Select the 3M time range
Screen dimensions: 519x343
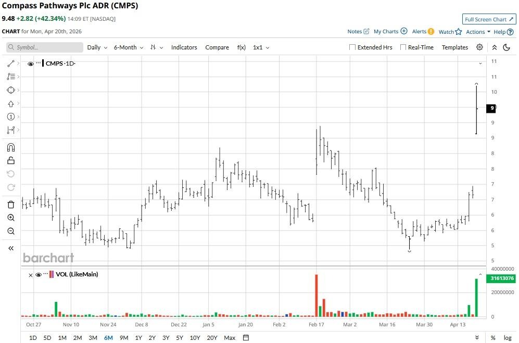tap(93, 338)
